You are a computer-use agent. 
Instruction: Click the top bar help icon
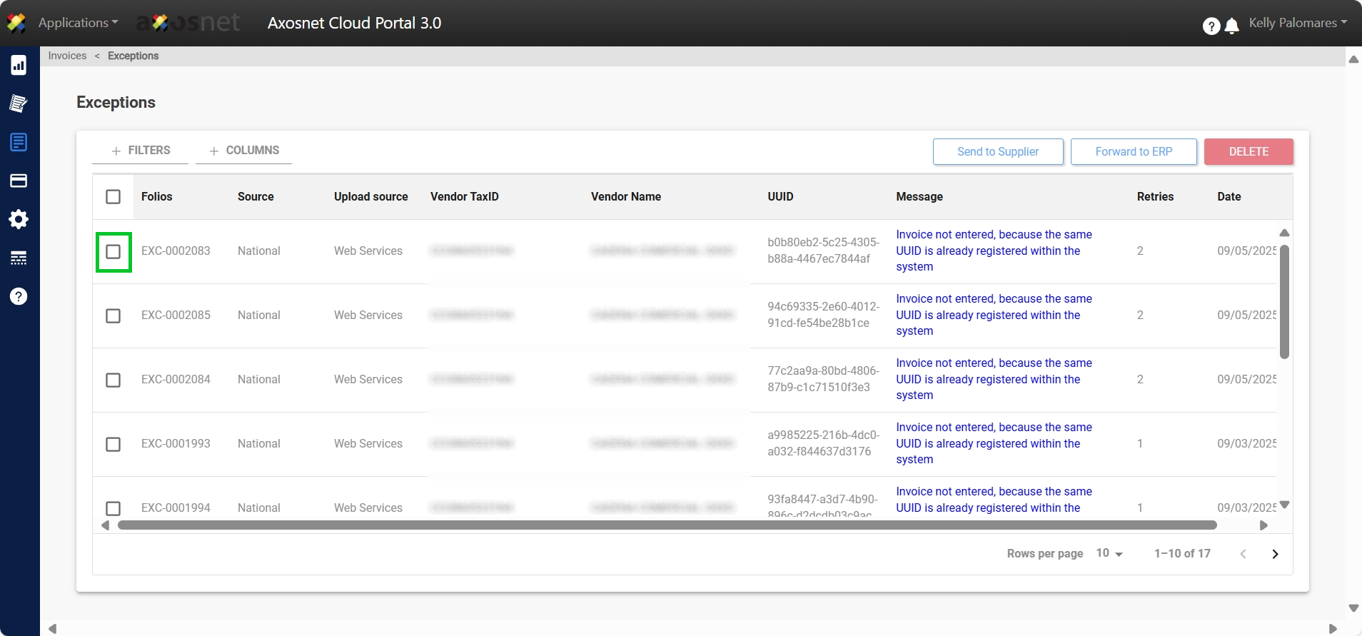tap(1211, 26)
